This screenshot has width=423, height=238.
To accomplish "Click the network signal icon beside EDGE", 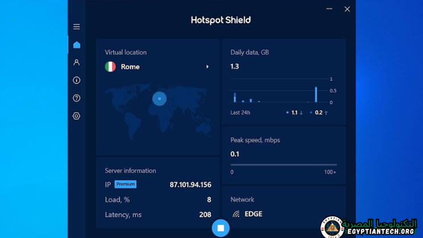I will pos(236,214).
